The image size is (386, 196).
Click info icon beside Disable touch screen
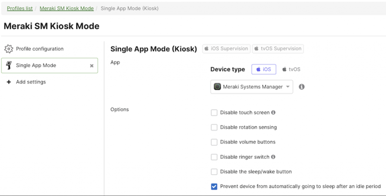[273, 112]
